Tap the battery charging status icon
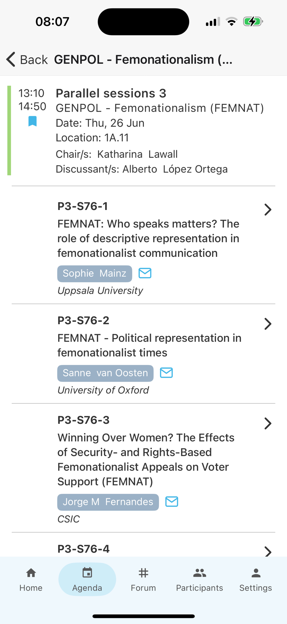 tap(253, 22)
